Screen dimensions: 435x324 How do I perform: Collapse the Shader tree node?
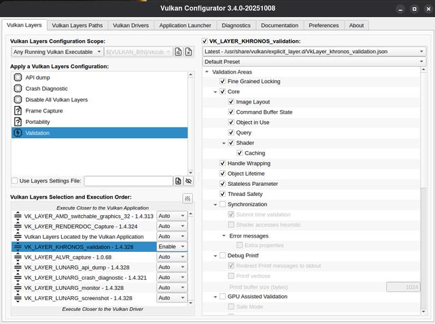pos(224,143)
